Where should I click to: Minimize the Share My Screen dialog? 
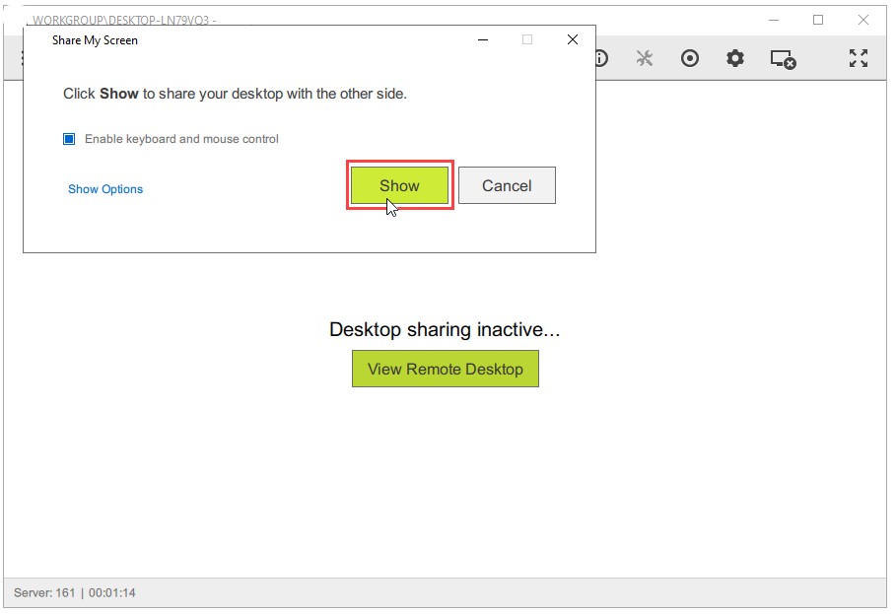pos(482,39)
